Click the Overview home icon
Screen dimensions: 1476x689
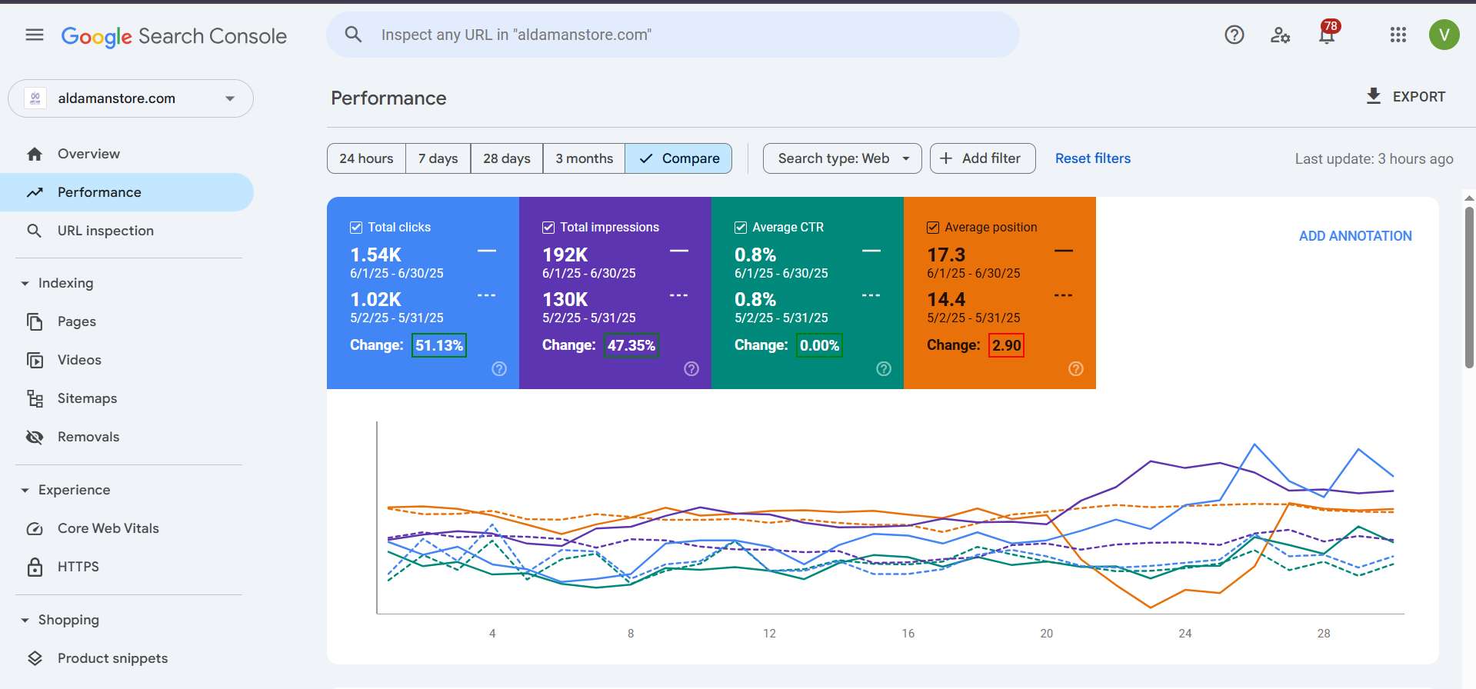click(x=35, y=154)
